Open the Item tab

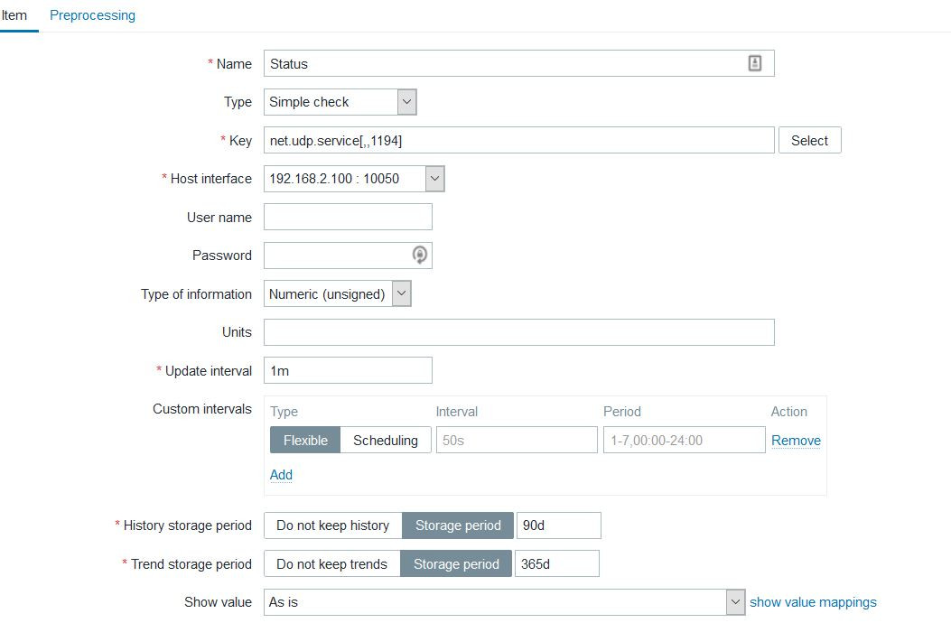[14, 15]
